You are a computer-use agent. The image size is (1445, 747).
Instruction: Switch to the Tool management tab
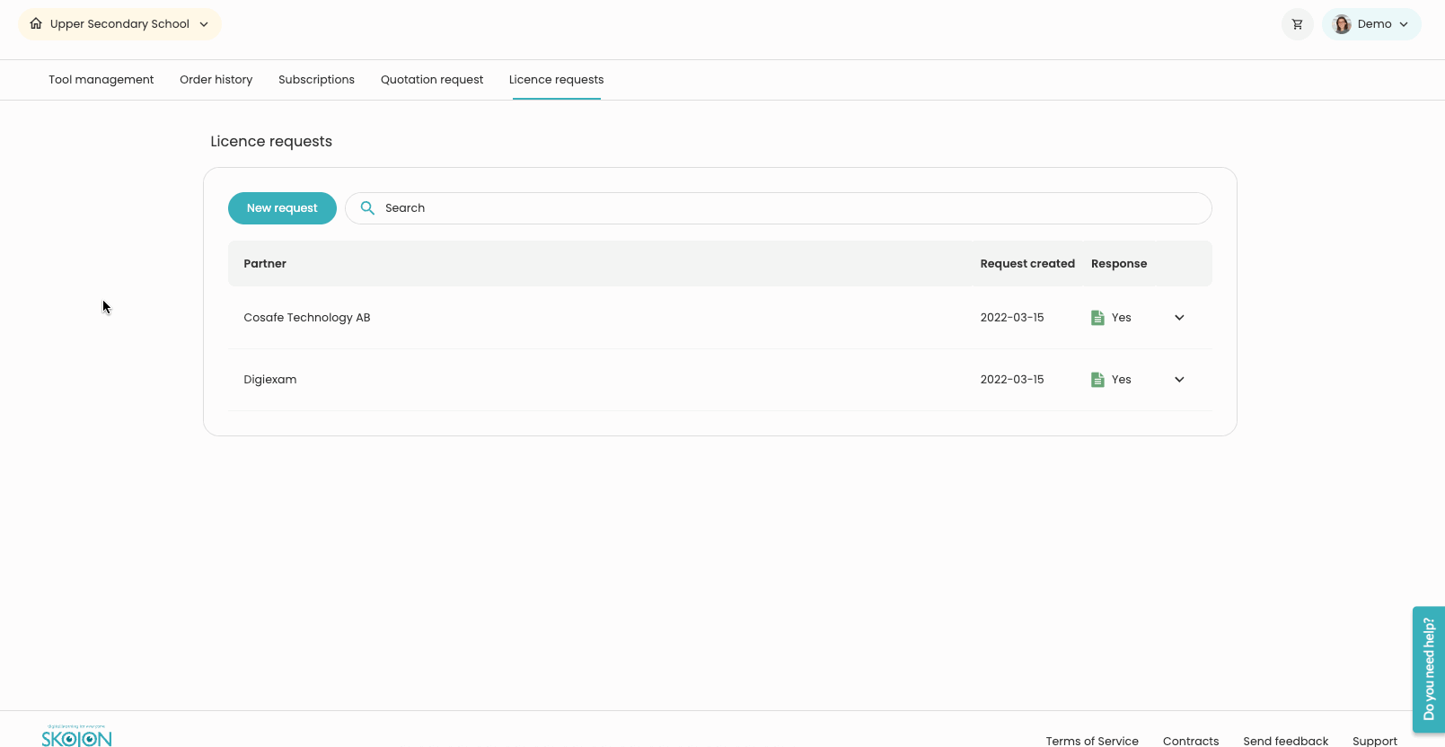pyautogui.click(x=101, y=80)
